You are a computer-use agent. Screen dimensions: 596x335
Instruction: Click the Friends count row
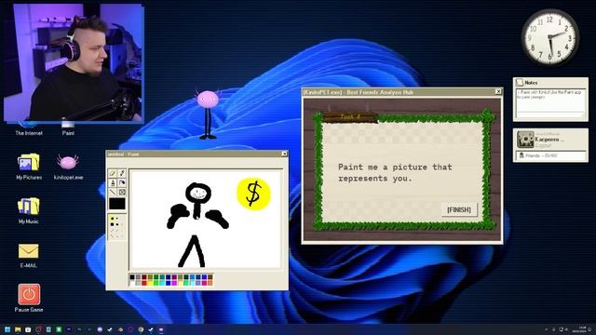point(550,155)
